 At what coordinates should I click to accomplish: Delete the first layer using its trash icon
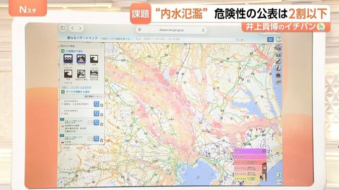click(x=102, y=105)
